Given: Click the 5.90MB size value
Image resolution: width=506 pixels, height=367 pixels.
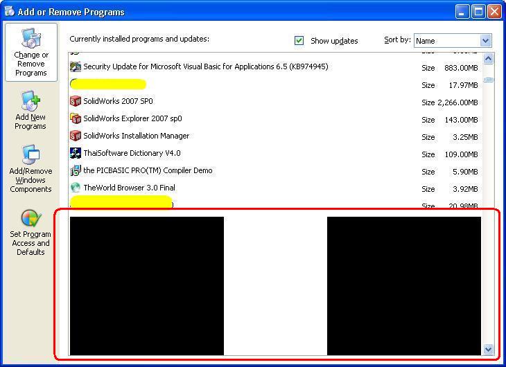Looking at the screenshot, I should click(x=465, y=172).
